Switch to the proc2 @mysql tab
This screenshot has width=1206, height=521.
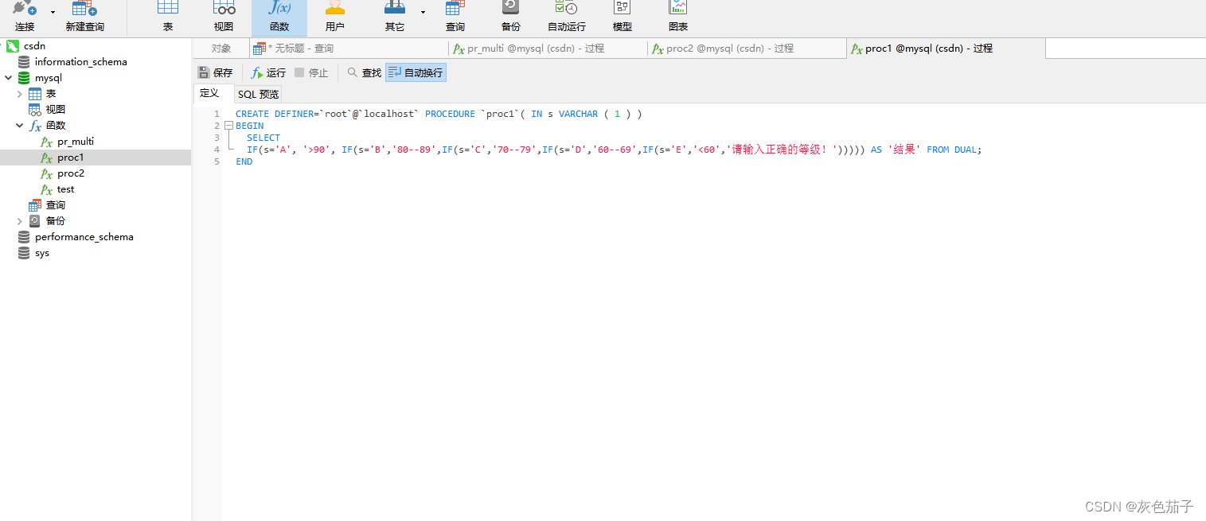[747, 49]
